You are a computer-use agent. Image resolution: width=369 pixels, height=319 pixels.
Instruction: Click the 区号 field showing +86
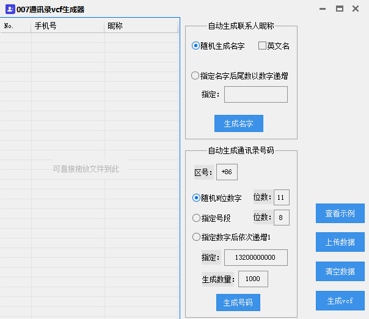(227, 172)
